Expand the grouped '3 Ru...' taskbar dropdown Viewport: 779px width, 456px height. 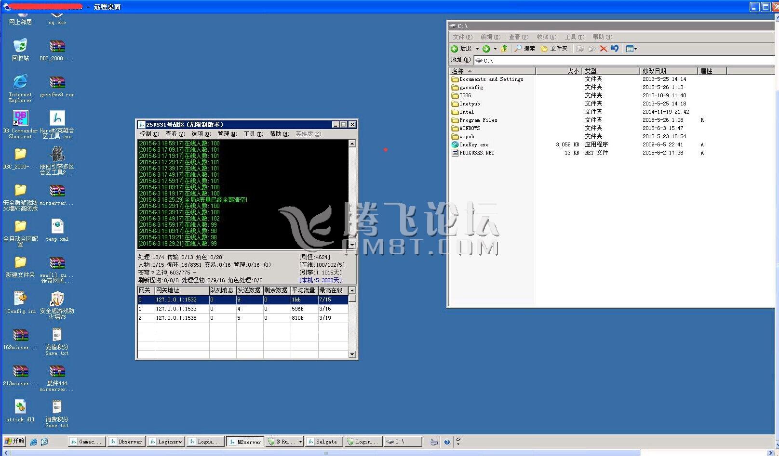click(x=300, y=442)
